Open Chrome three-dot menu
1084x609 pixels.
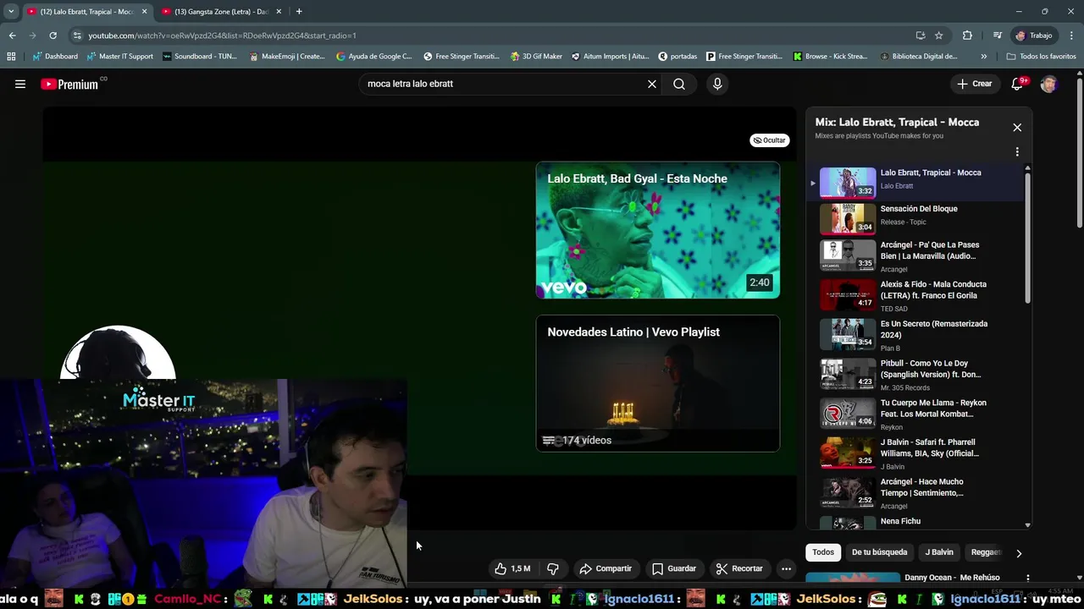(1072, 36)
